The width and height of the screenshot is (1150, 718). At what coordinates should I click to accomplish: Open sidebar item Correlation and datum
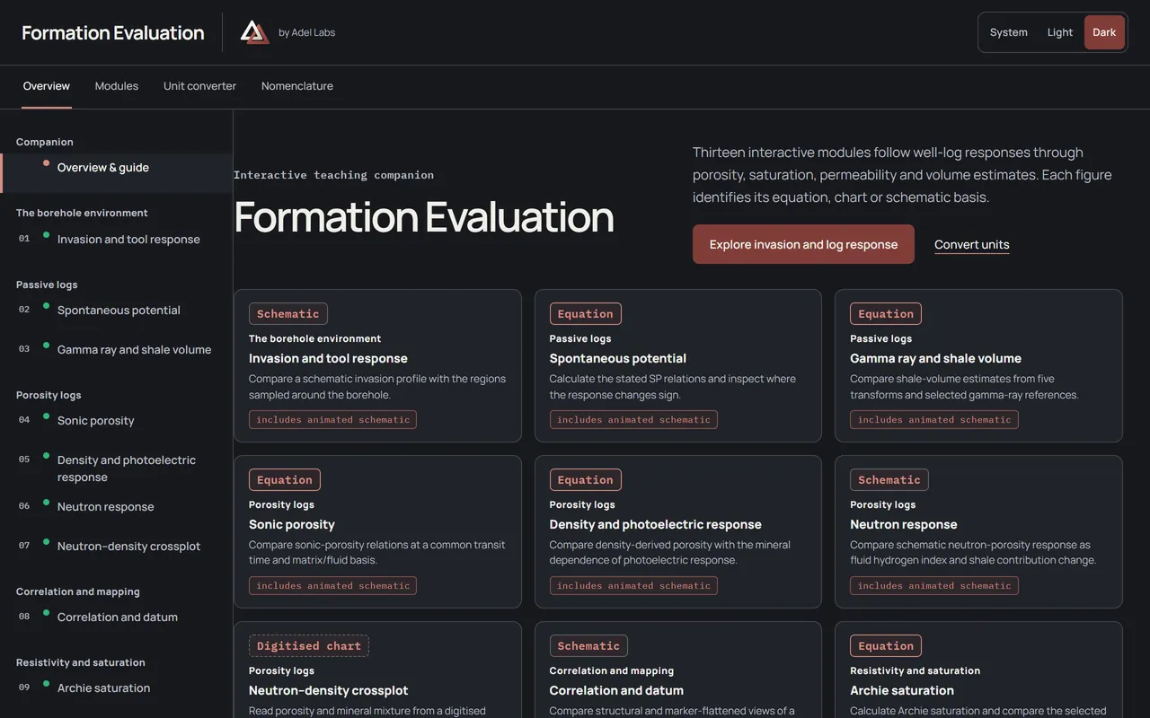tap(117, 622)
